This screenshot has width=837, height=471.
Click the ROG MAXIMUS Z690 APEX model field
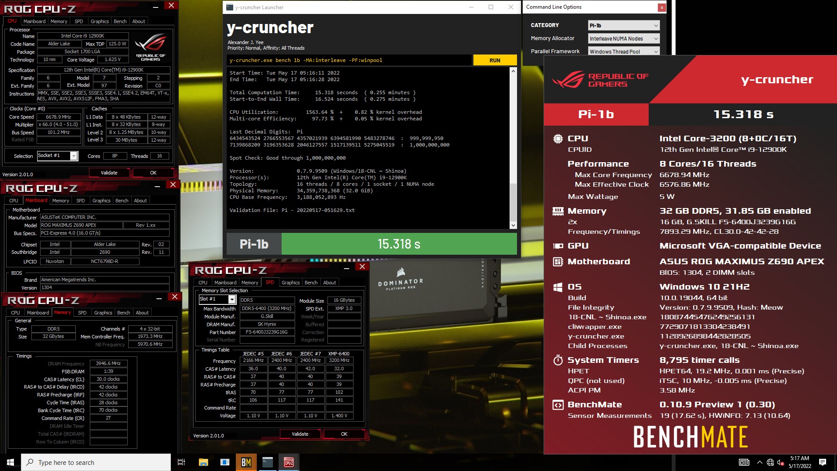point(81,225)
